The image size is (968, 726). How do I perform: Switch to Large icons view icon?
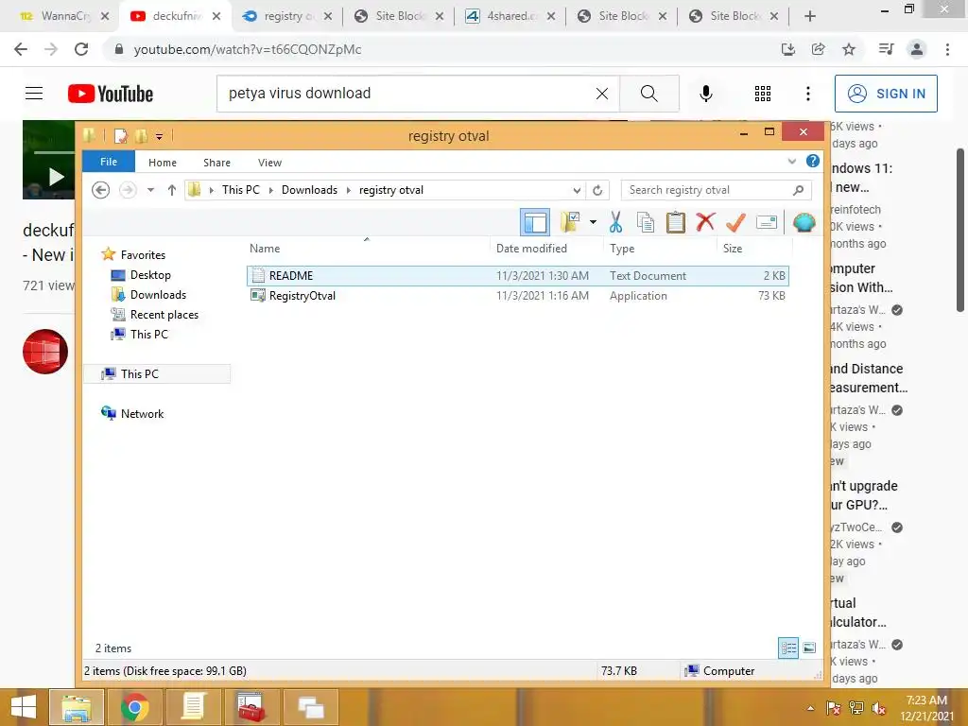[x=809, y=648]
